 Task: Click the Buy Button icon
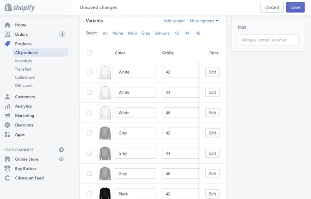point(7,168)
